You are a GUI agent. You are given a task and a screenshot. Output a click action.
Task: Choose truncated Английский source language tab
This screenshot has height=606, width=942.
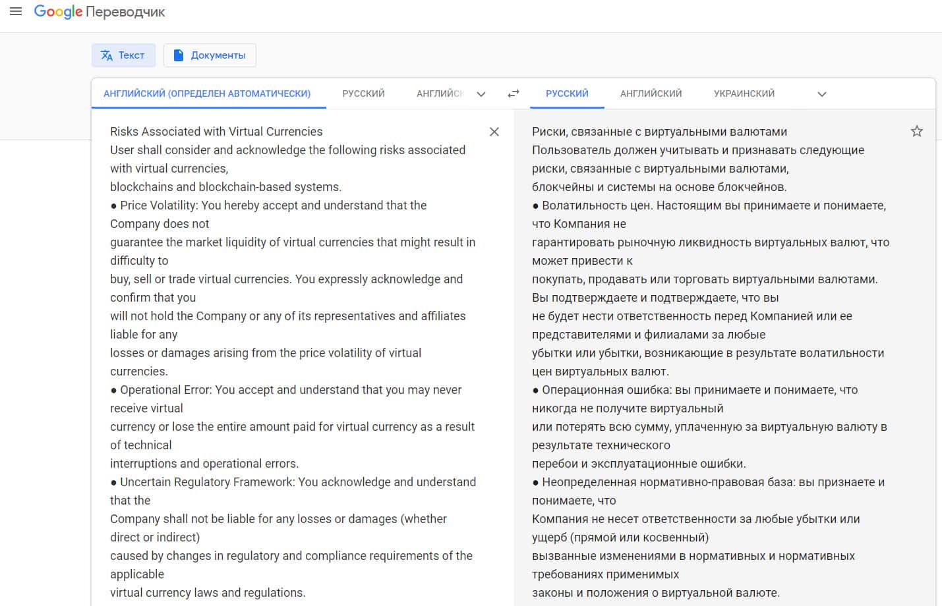(440, 94)
